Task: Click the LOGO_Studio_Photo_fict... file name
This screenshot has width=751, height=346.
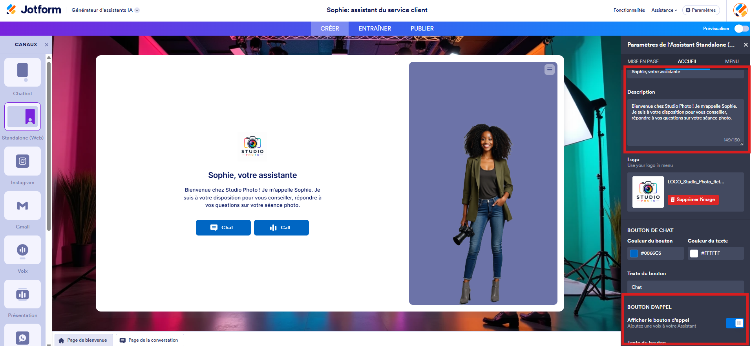Action: [696, 182]
